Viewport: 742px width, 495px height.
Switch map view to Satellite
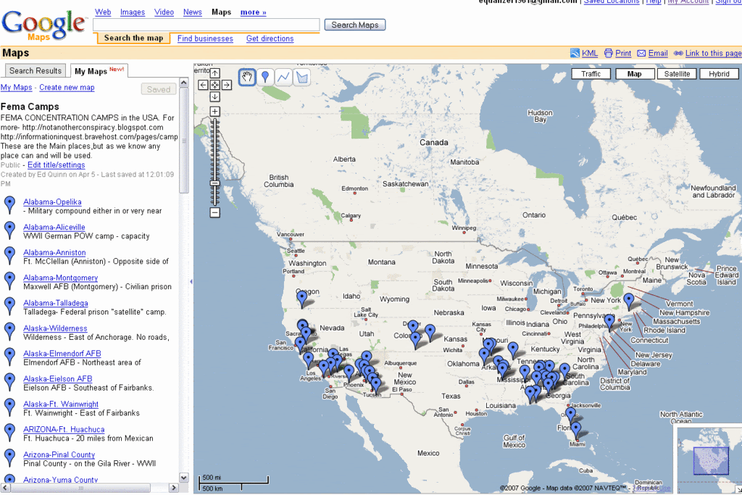click(x=677, y=74)
